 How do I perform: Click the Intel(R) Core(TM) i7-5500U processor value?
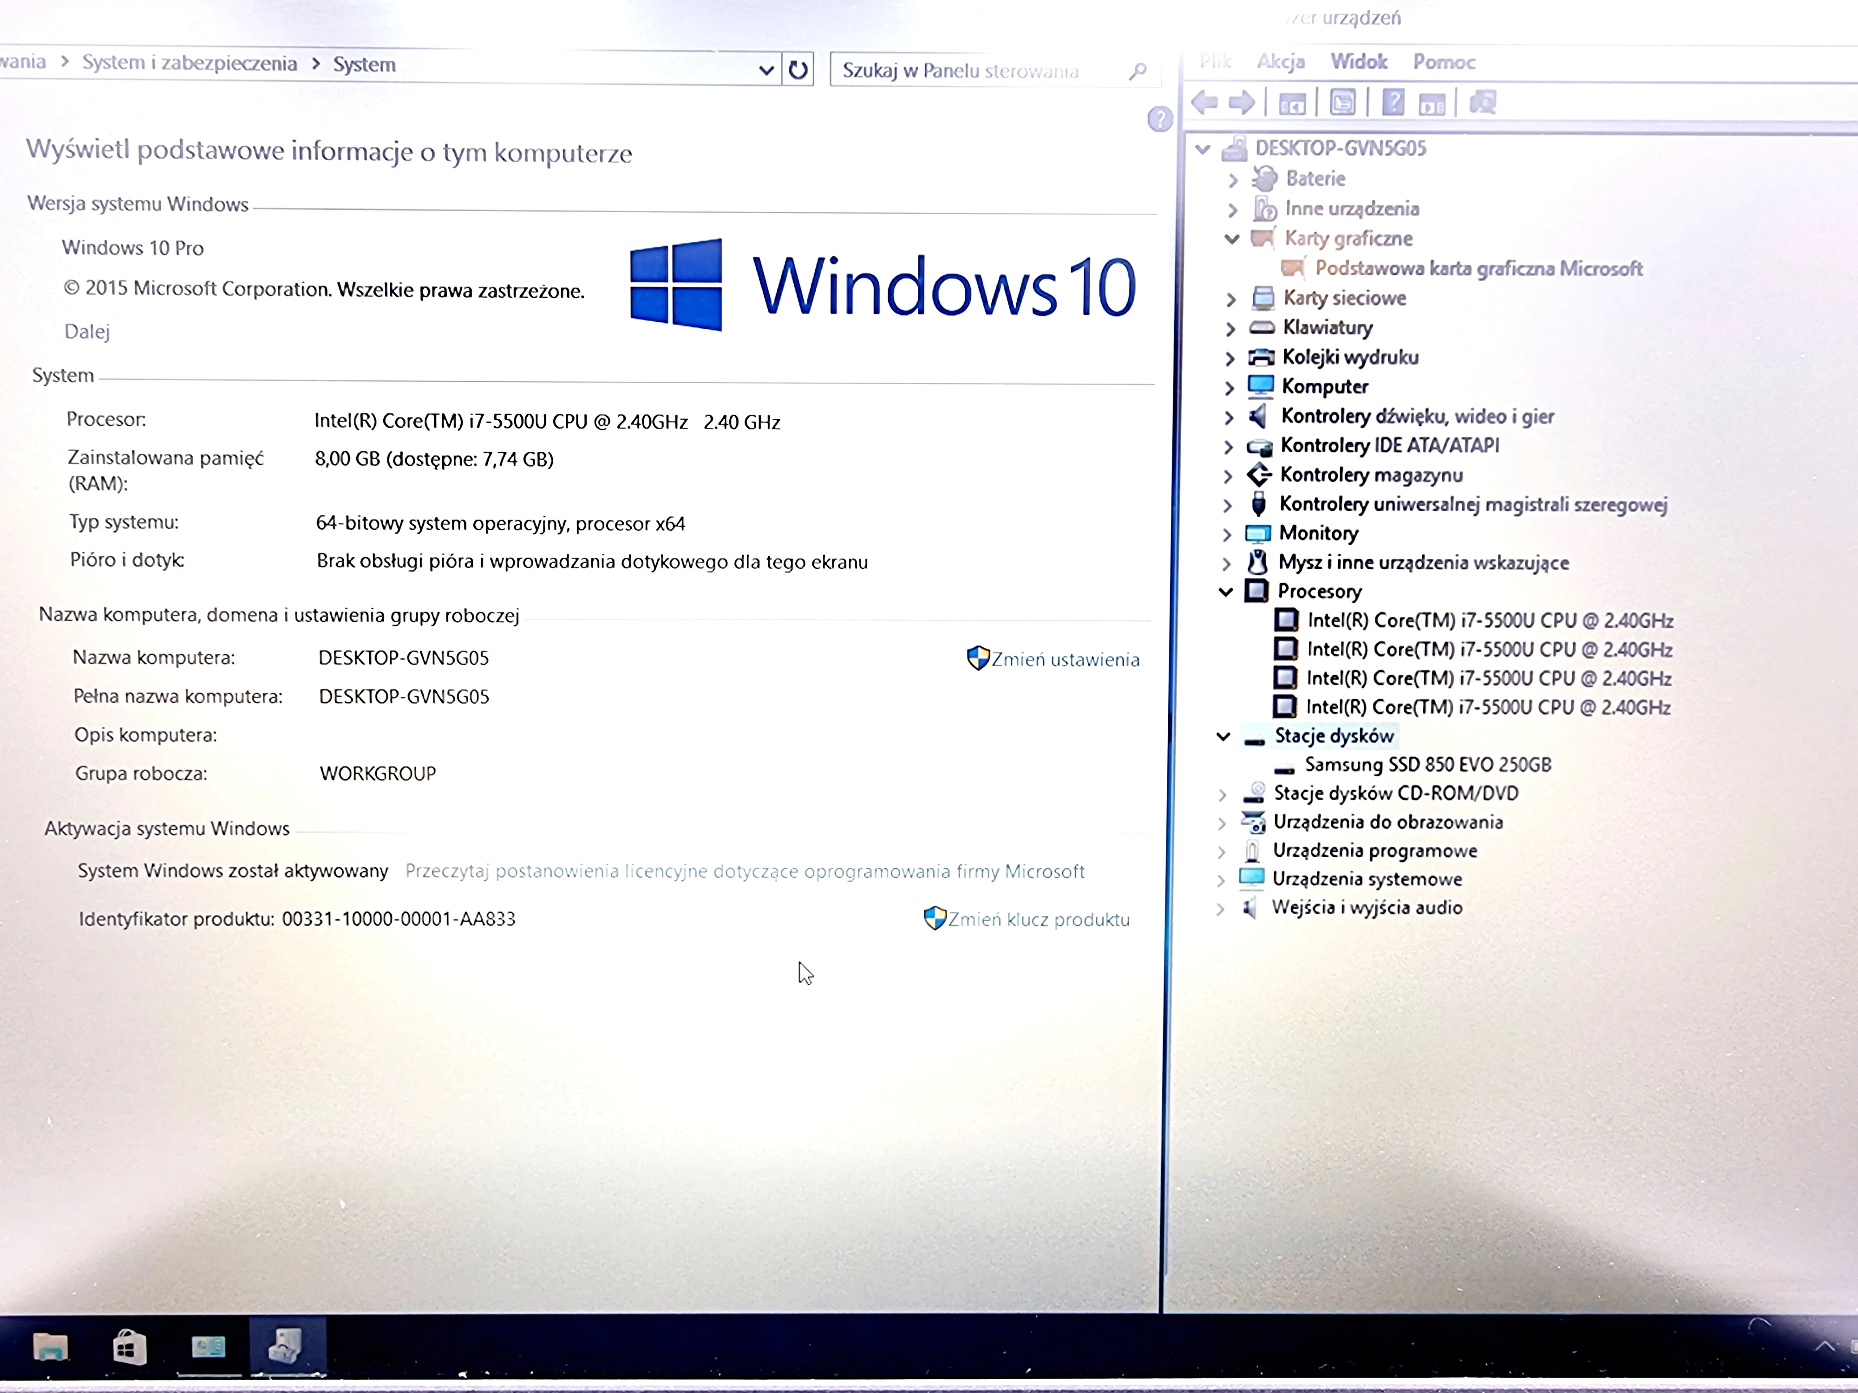click(547, 422)
